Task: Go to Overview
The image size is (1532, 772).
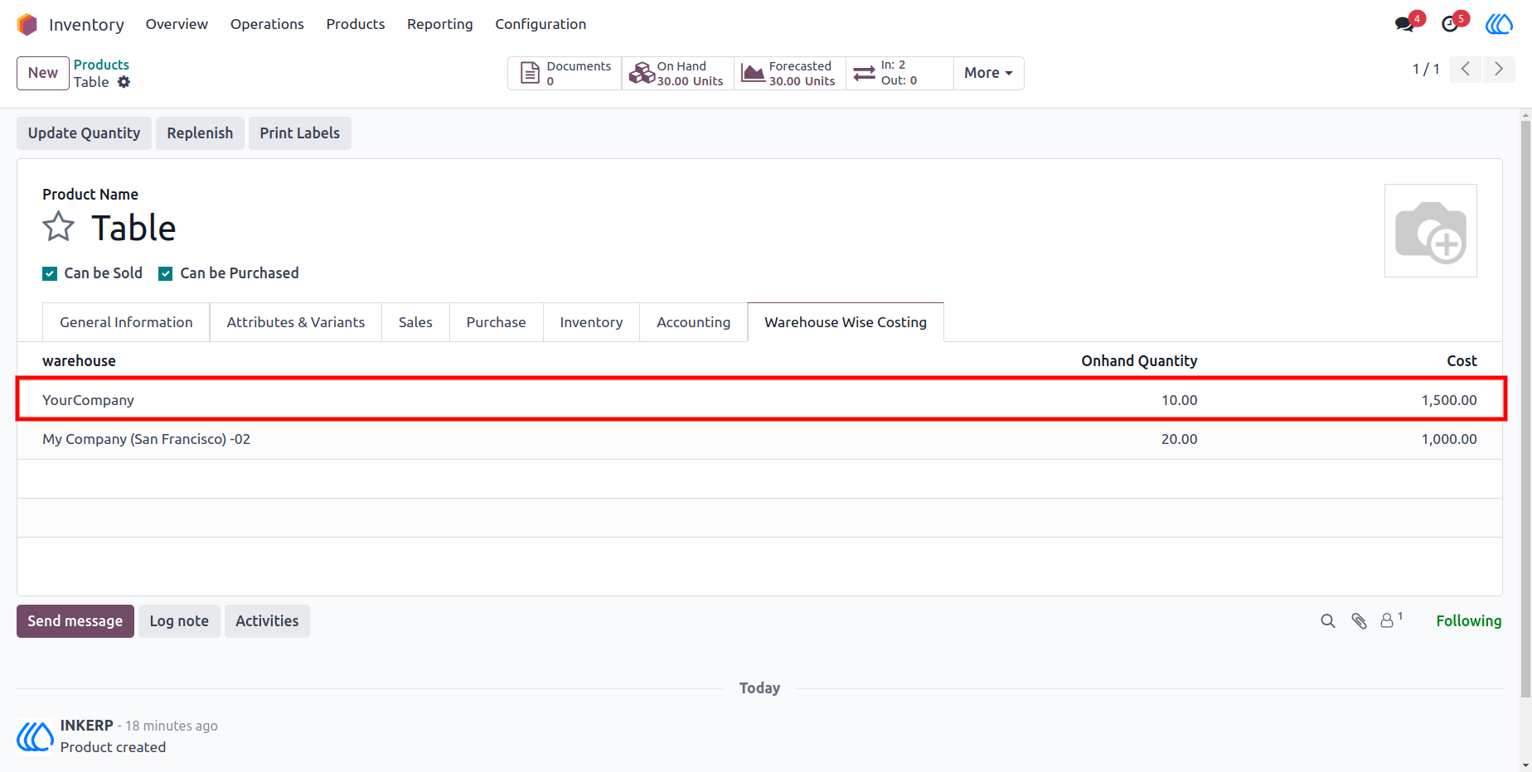Action: click(x=177, y=24)
